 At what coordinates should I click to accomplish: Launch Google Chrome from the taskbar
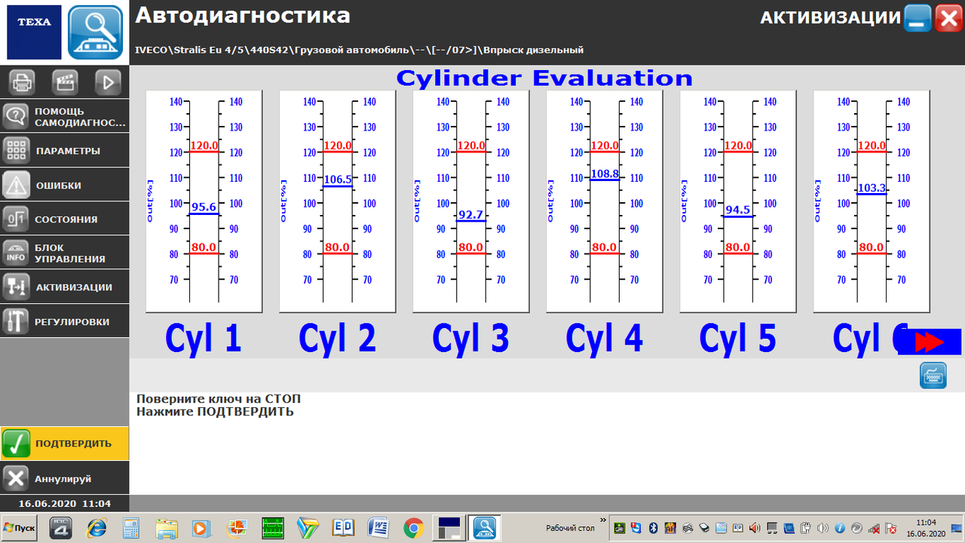[x=413, y=528]
